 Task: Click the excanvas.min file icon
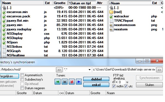pyautogui.click(x=4, y=12)
